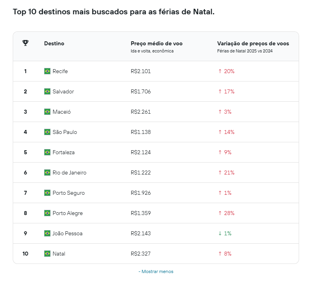Click the Variação de preços de voos header
The width and height of the screenshot is (313, 283).
pyautogui.click(x=253, y=43)
